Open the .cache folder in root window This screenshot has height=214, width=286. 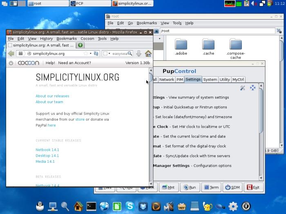point(208,47)
